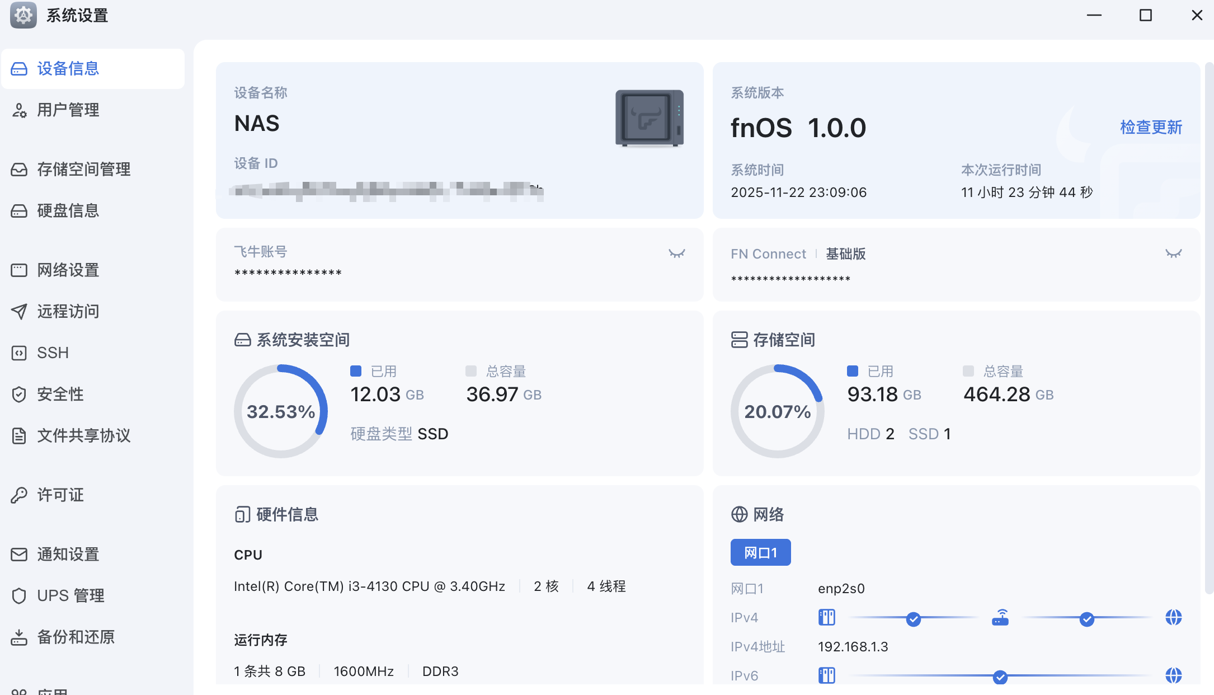Click the IPv6 connection status checkmark
The image size is (1214, 695).
coord(1000,677)
